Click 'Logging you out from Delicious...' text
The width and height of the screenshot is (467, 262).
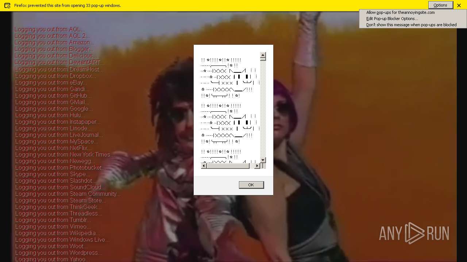coord(56,56)
